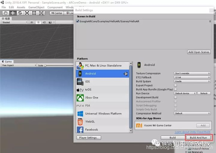Select the iOS platform
The image size is (216, 153).
(103, 81)
